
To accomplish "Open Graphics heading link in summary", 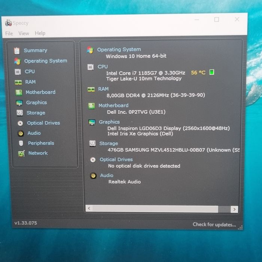I will [x=109, y=122].
